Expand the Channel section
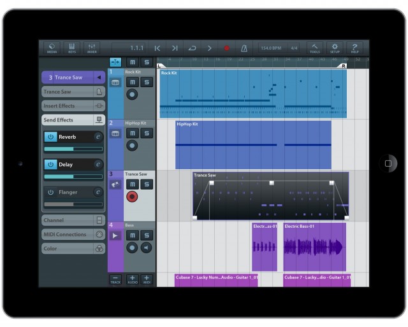The height and width of the screenshot is (327, 408). (x=73, y=220)
